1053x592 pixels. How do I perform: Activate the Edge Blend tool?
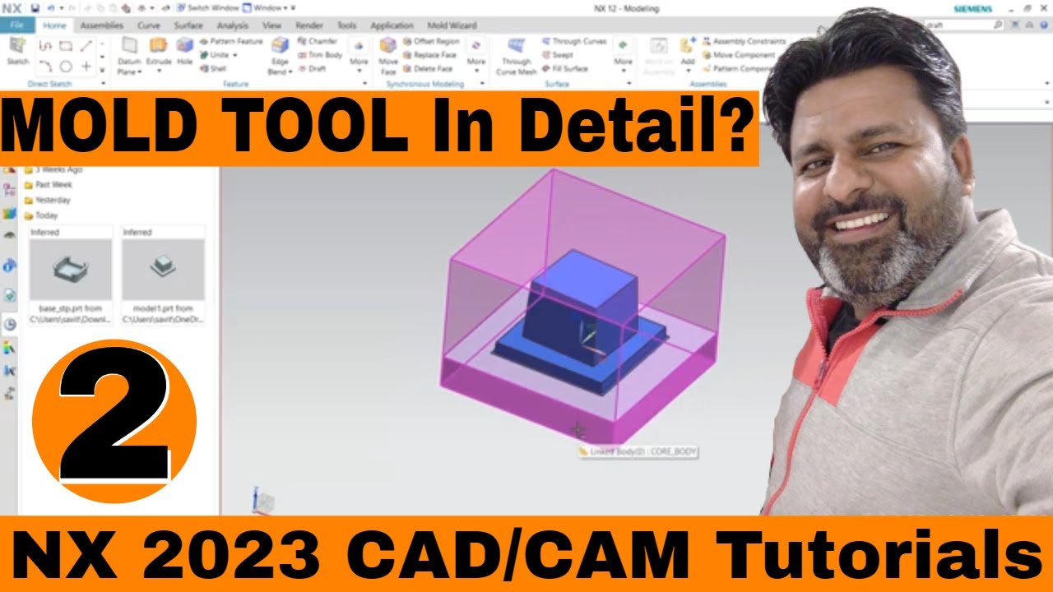(280, 55)
